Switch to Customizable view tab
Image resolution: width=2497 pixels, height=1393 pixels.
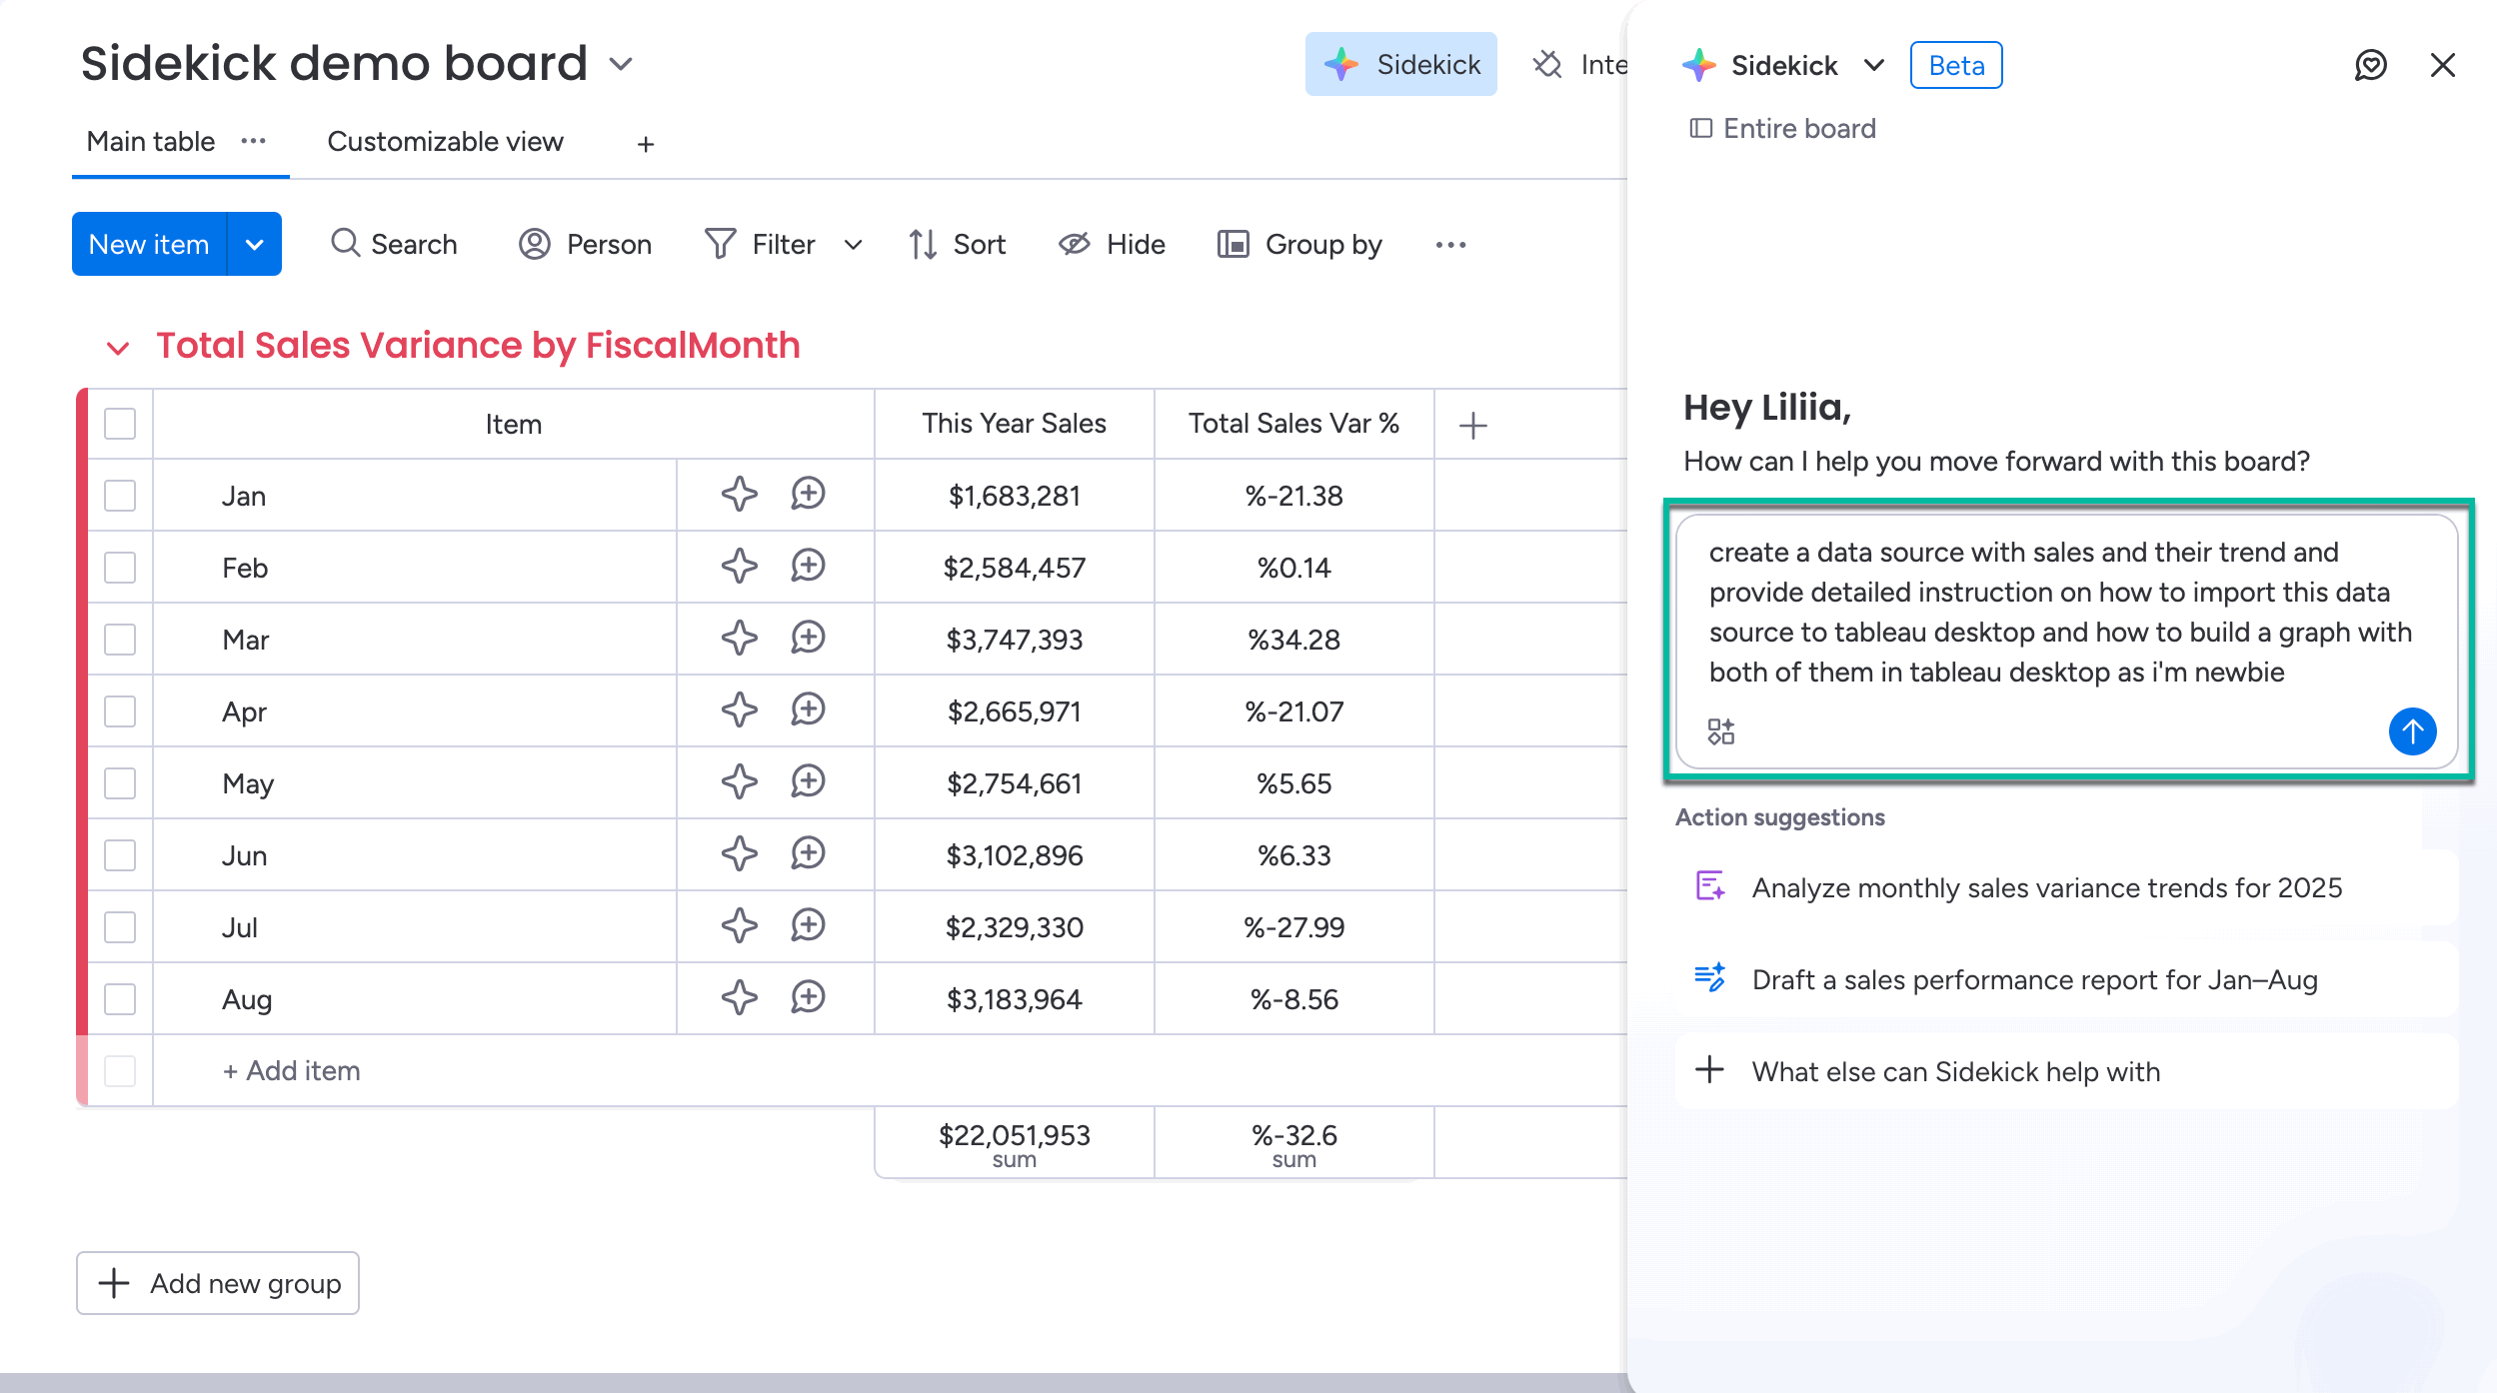tap(445, 142)
